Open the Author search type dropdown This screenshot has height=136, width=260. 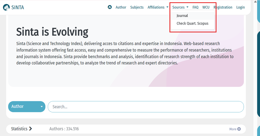coord(27,107)
